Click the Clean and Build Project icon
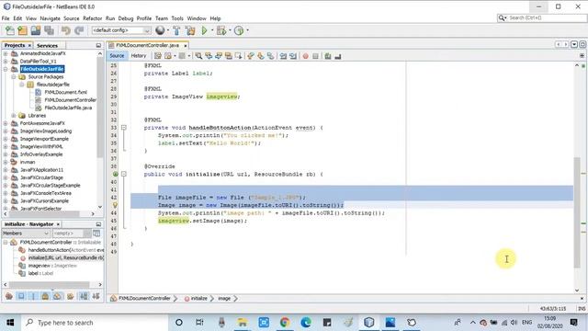 190,30
